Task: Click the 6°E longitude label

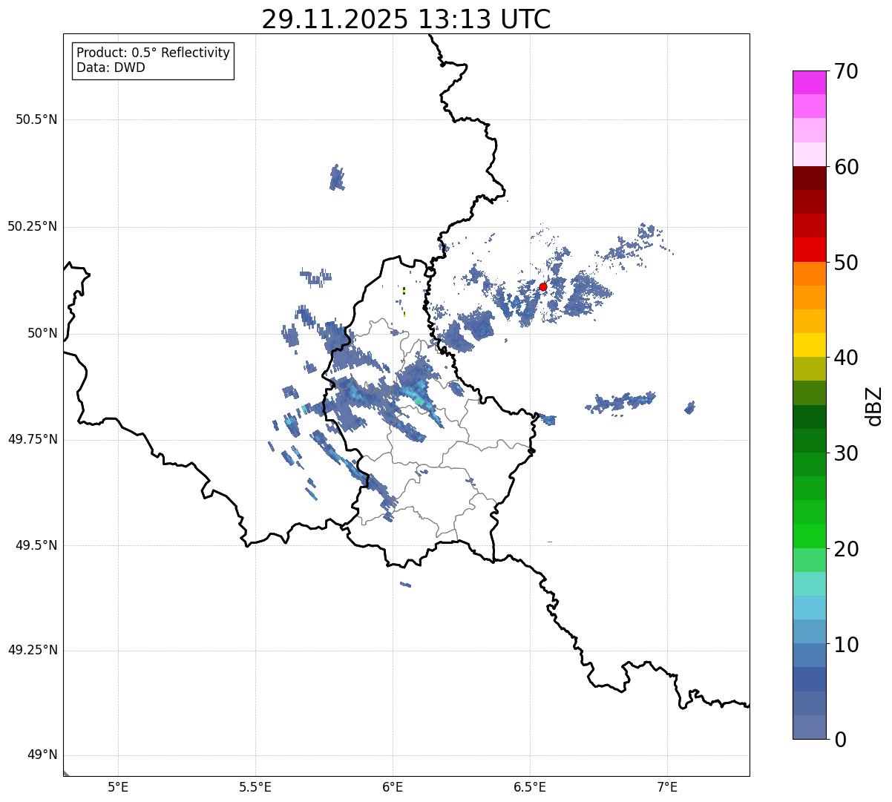Action: click(x=393, y=786)
